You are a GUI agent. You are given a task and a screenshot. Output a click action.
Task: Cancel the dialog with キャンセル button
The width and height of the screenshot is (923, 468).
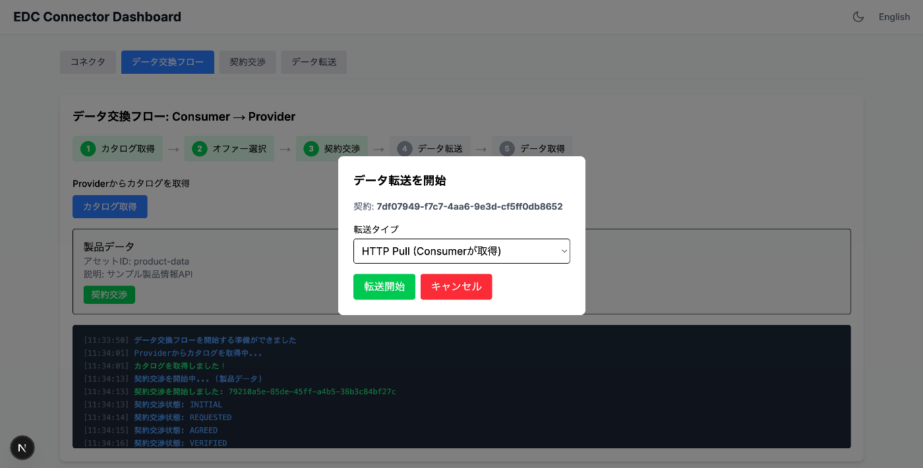pos(456,287)
